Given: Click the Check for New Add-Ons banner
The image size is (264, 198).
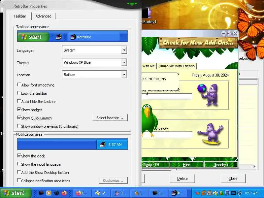Looking at the screenshot, I should tap(198, 43).
